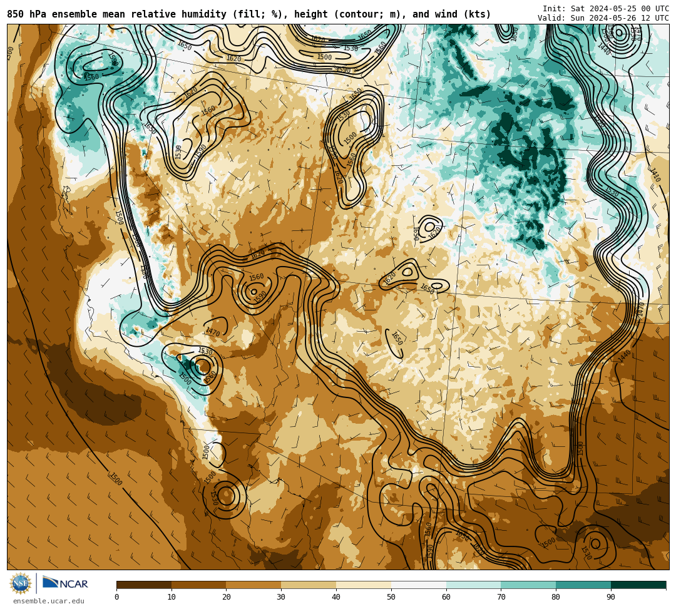
Task: Click the 1470 contour label in California
Action: 213,332
